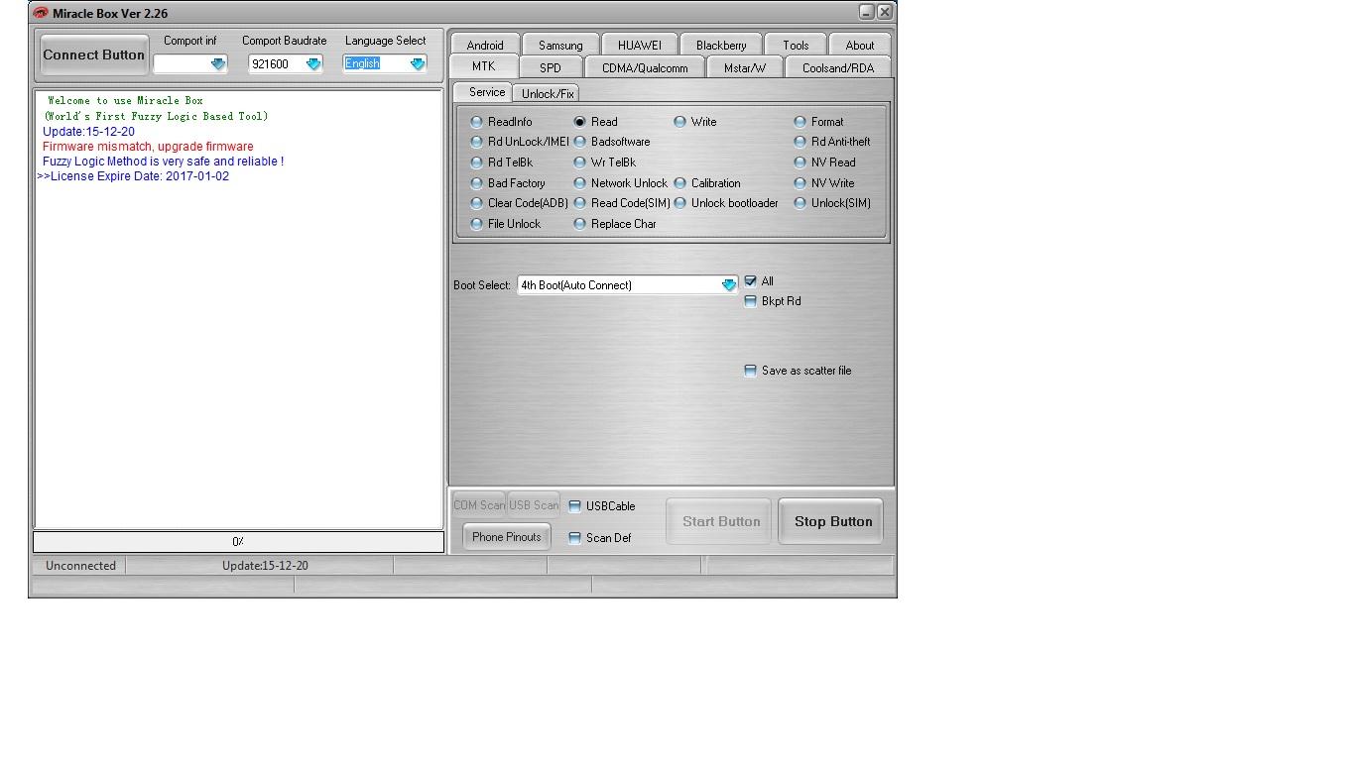Select the MTK tab
The height and width of the screenshot is (761, 1355).
[x=483, y=66]
